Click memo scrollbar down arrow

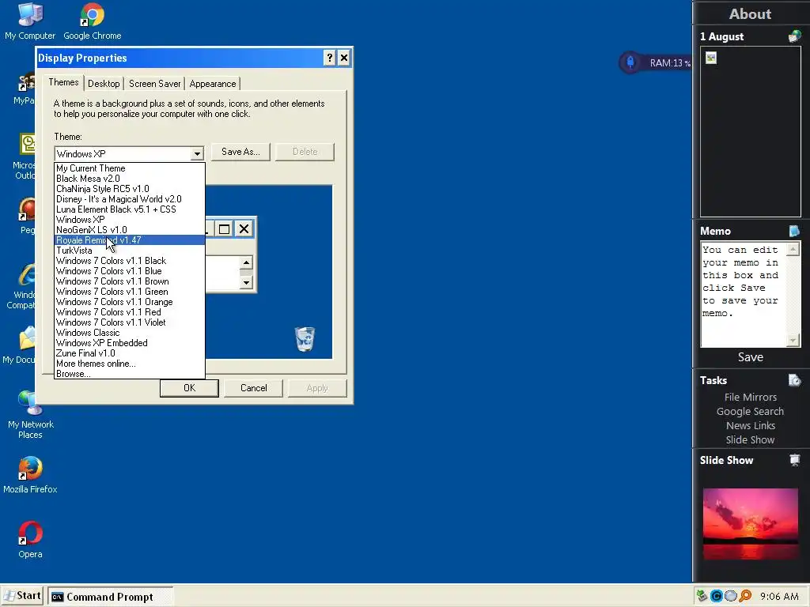[x=793, y=340]
